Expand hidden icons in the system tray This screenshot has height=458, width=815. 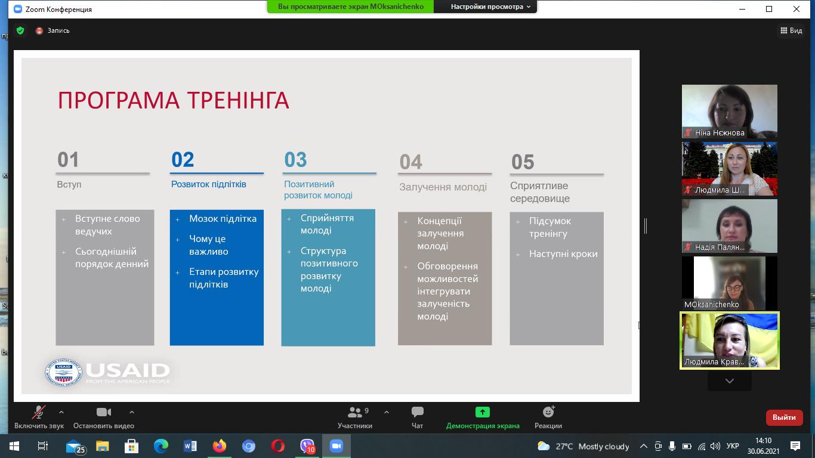click(x=644, y=446)
